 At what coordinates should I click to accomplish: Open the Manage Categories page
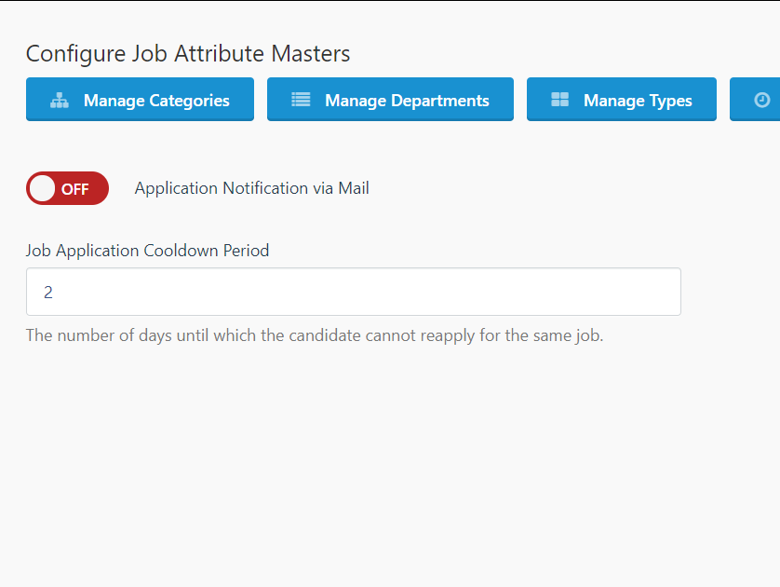pos(140,99)
